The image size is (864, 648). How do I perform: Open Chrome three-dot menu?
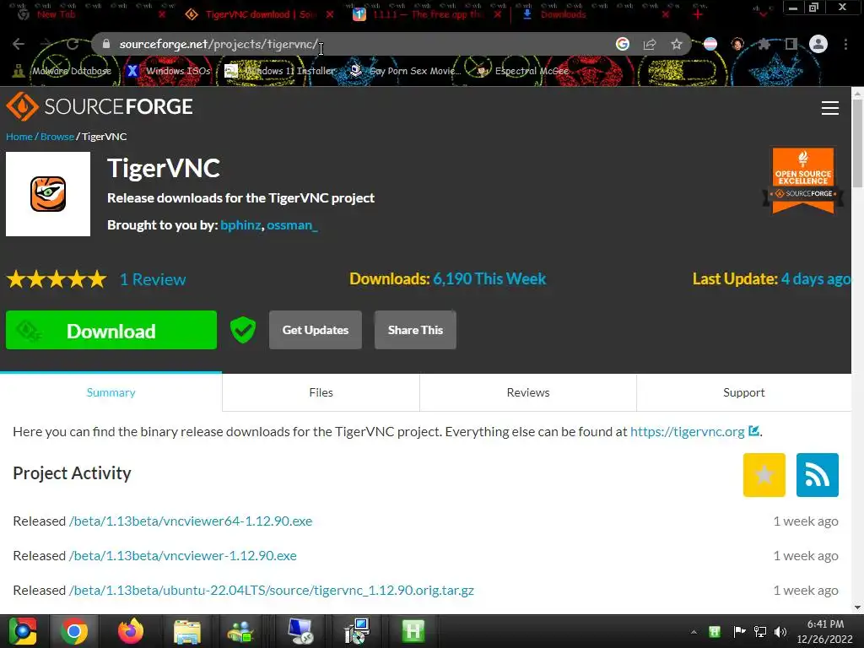coord(845,44)
